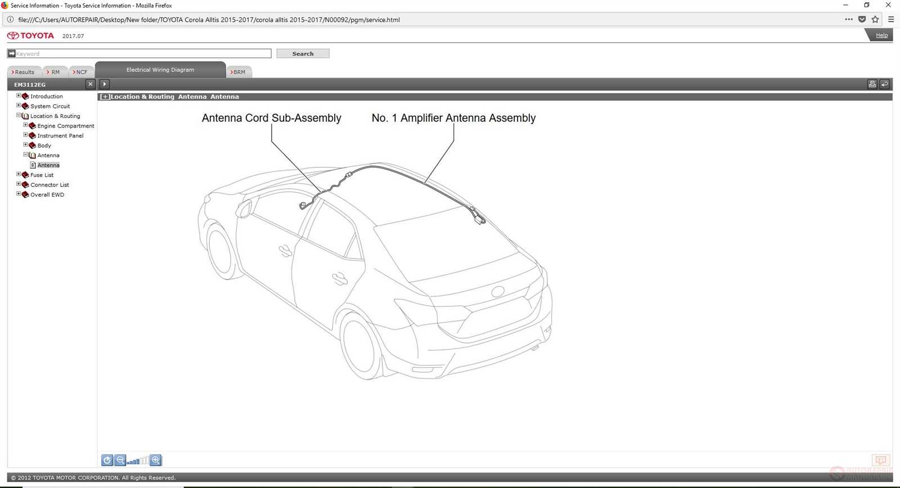This screenshot has width=900, height=488.
Task: Reset the diagram view with the refresh icon
Action: tap(107, 460)
